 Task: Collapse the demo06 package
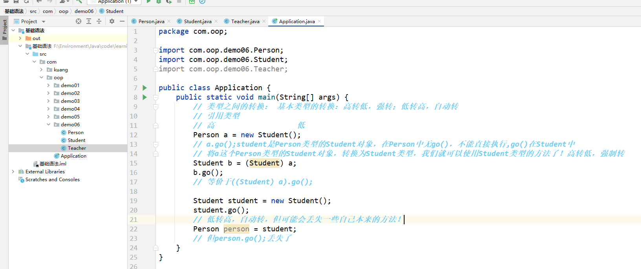pos(48,124)
